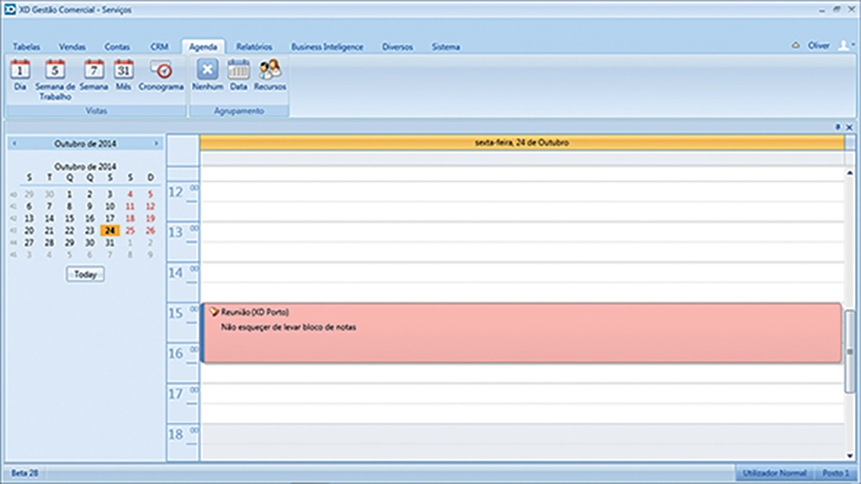Open the Reunião (XD Porto) appointment
The width and height of the screenshot is (861, 484).
(x=521, y=332)
